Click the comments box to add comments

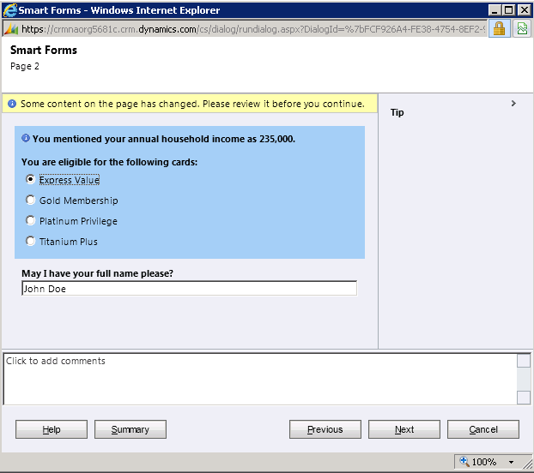pyautogui.click(x=258, y=378)
